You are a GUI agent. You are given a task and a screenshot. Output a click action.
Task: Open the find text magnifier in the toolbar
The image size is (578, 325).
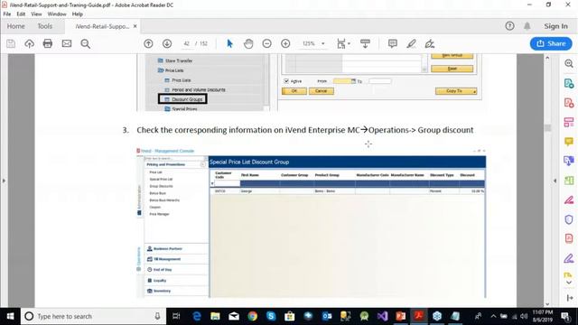click(x=86, y=43)
